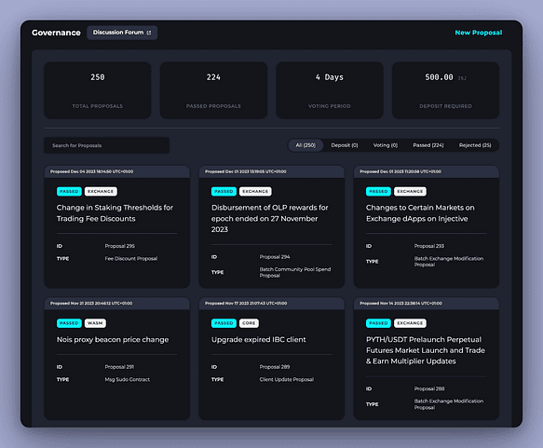Select the Total Proposals stat card
The height and width of the screenshot is (448, 543).
[98, 90]
